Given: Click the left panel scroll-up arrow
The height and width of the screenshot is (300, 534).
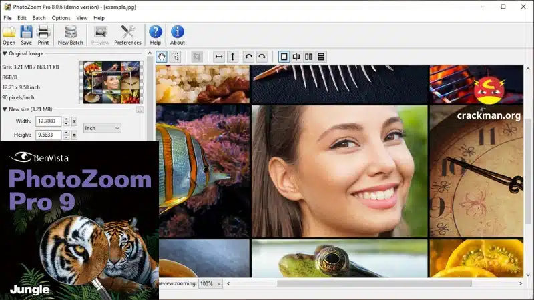Looking at the screenshot, I should click(150, 53).
